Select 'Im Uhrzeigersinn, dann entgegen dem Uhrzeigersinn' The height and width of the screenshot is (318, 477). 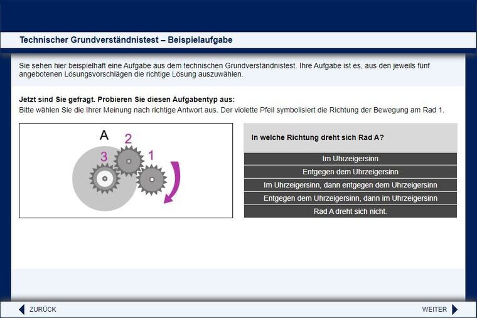(x=350, y=185)
